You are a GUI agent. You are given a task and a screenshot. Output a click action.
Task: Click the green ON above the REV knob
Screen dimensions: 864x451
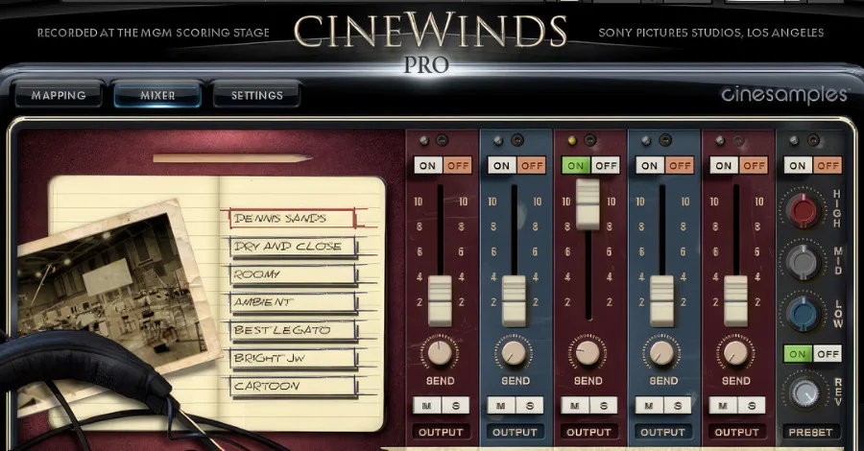click(x=798, y=354)
